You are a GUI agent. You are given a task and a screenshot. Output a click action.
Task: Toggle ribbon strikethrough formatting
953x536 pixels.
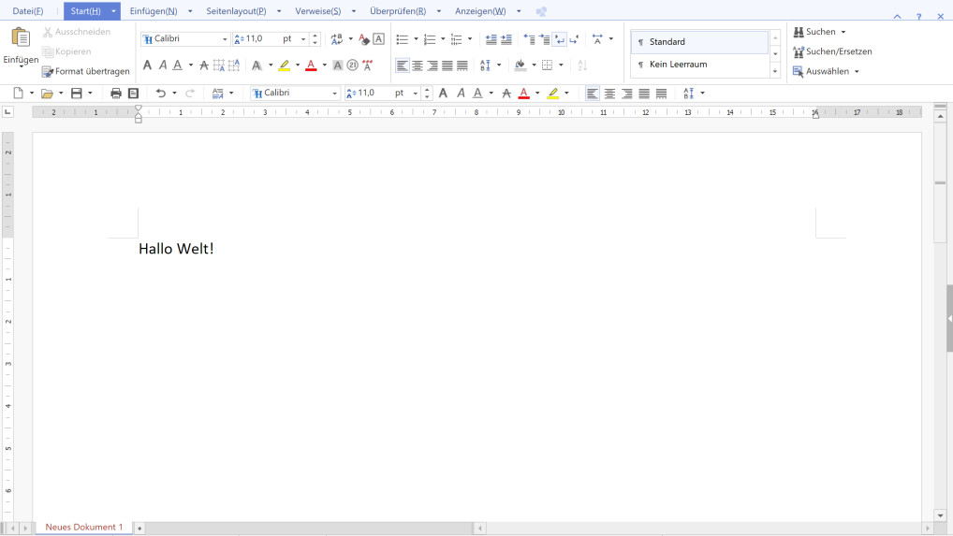click(x=204, y=65)
